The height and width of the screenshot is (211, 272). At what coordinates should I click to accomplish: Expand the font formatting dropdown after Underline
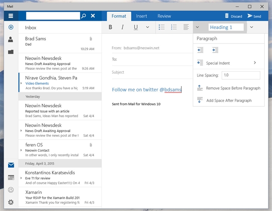click(147, 27)
